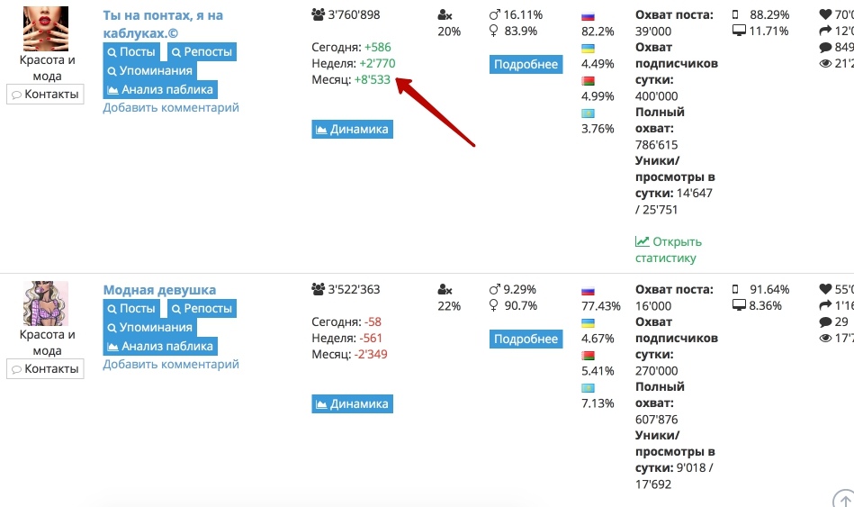Image resolution: width=854 pixels, height=507 pixels.
Task: Click the scroll-to-top arrow icon
Action: point(844,499)
